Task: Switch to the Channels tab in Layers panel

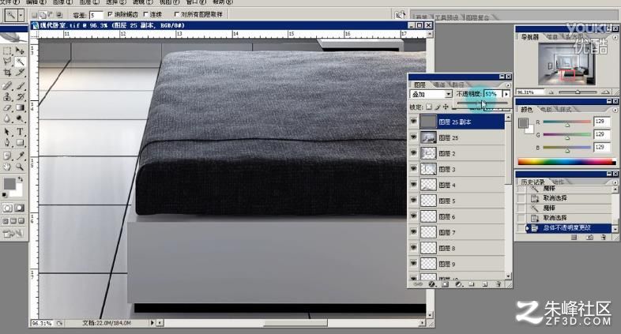Action: click(x=439, y=84)
